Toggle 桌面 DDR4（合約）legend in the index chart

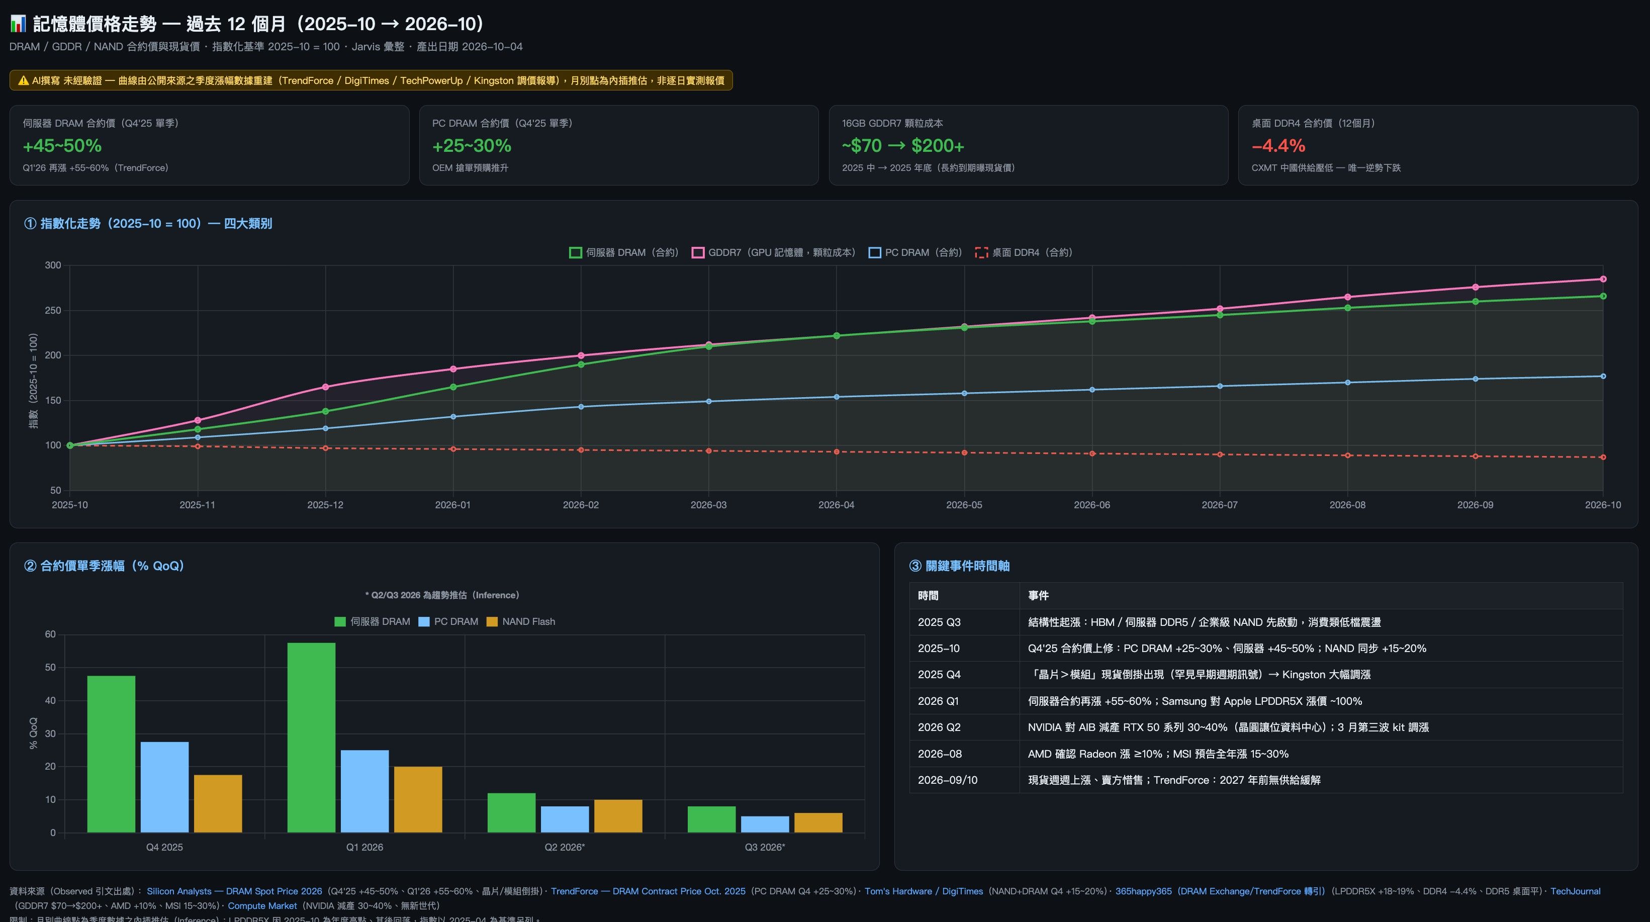(x=1024, y=252)
